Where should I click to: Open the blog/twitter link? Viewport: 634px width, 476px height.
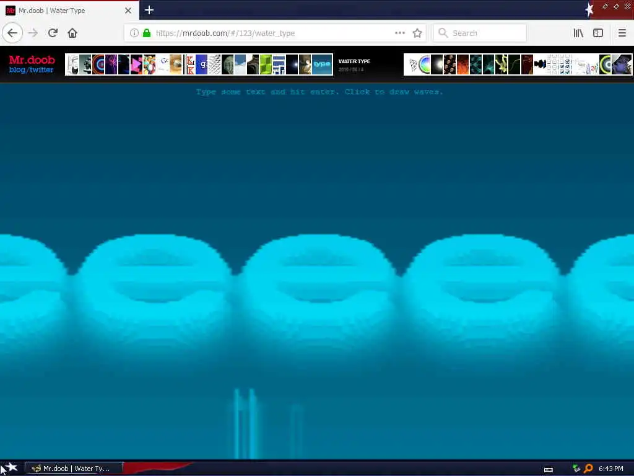click(x=31, y=70)
